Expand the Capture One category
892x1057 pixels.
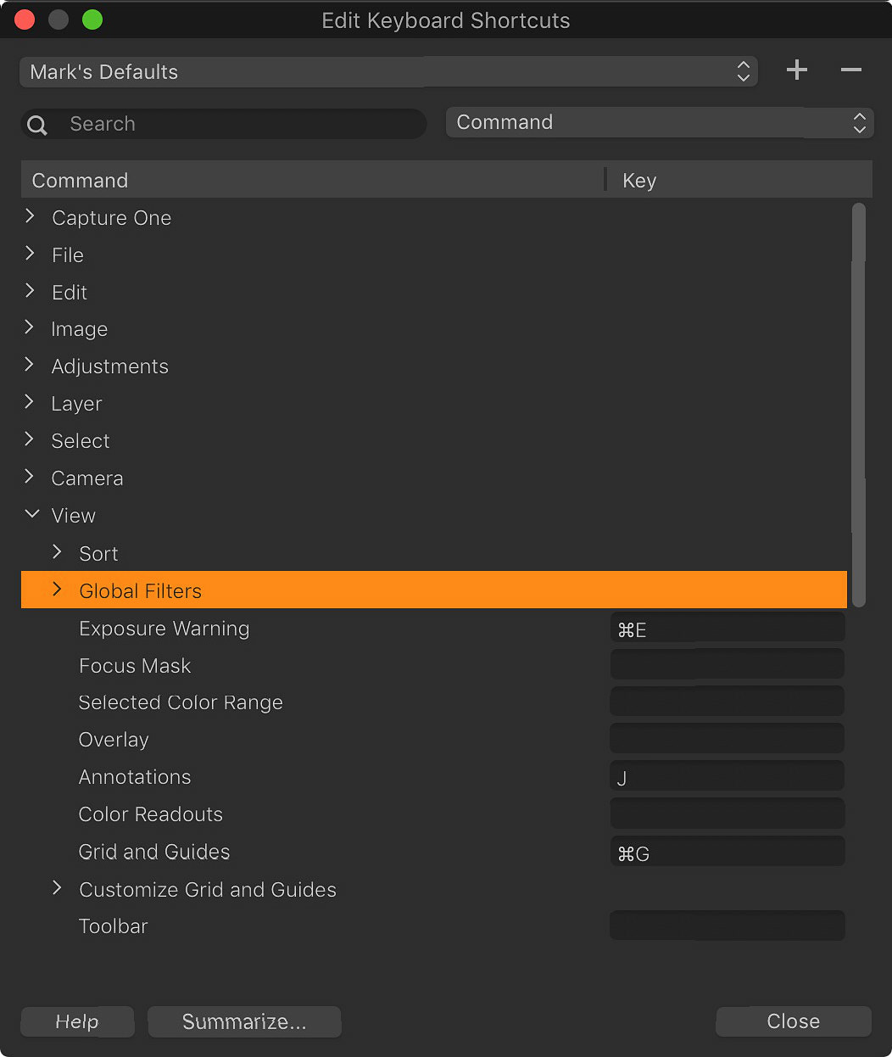pos(31,217)
